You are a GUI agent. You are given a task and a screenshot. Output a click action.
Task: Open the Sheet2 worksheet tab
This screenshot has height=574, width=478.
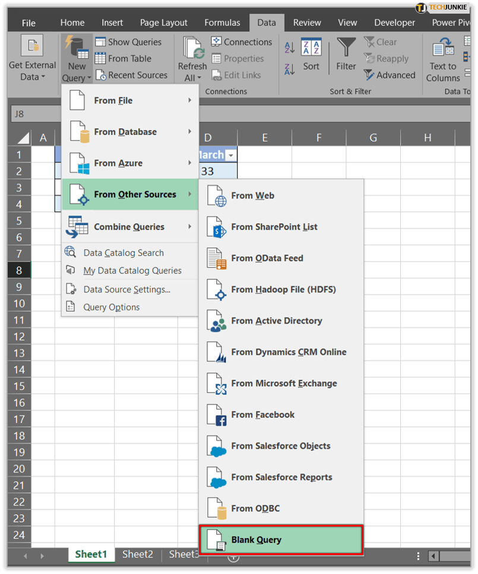coord(138,554)
